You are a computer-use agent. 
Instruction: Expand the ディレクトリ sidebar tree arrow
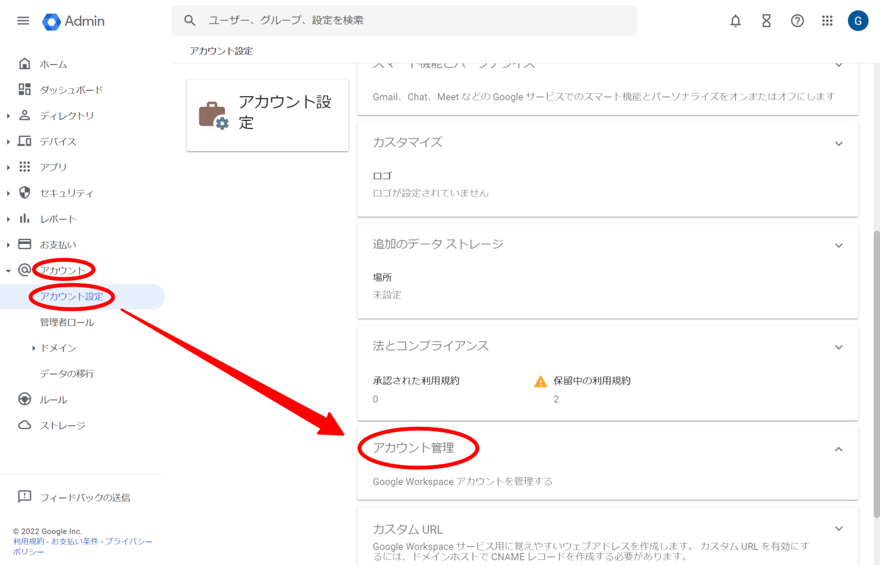click(8, 116)
